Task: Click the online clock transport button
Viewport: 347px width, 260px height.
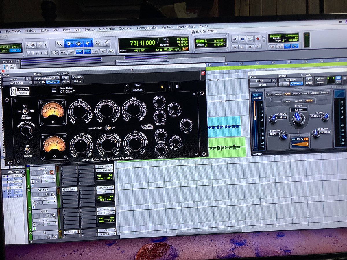Action: 235,39
